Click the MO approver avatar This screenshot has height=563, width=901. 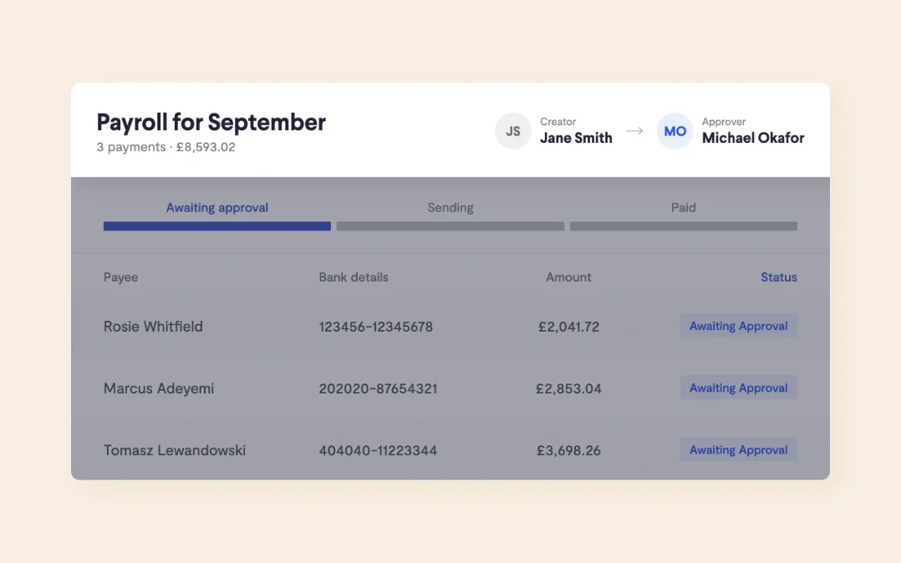tap(674, 131)
